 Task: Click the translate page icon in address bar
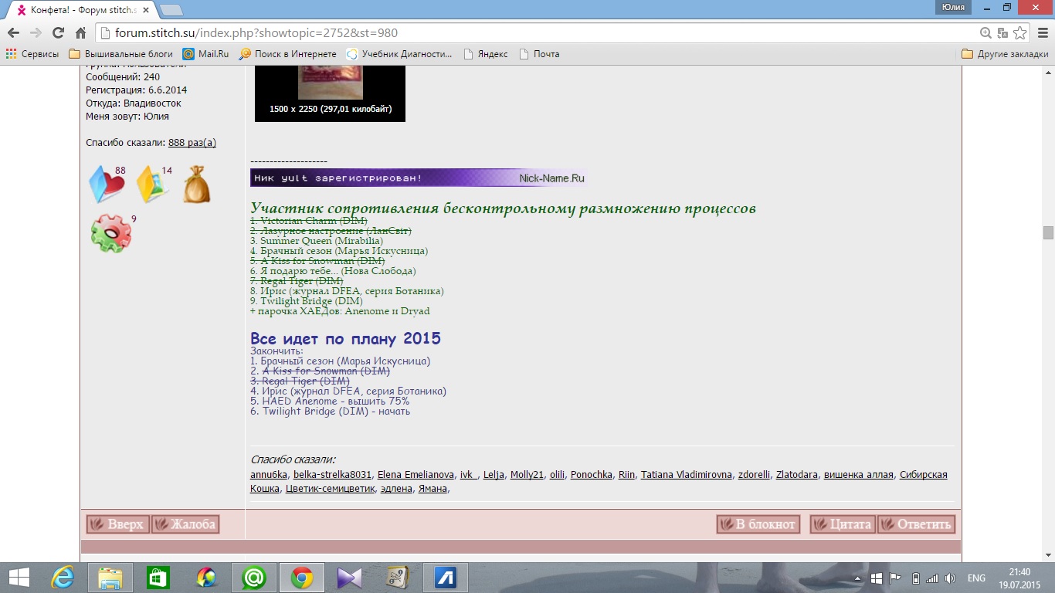coord(1002,33)
